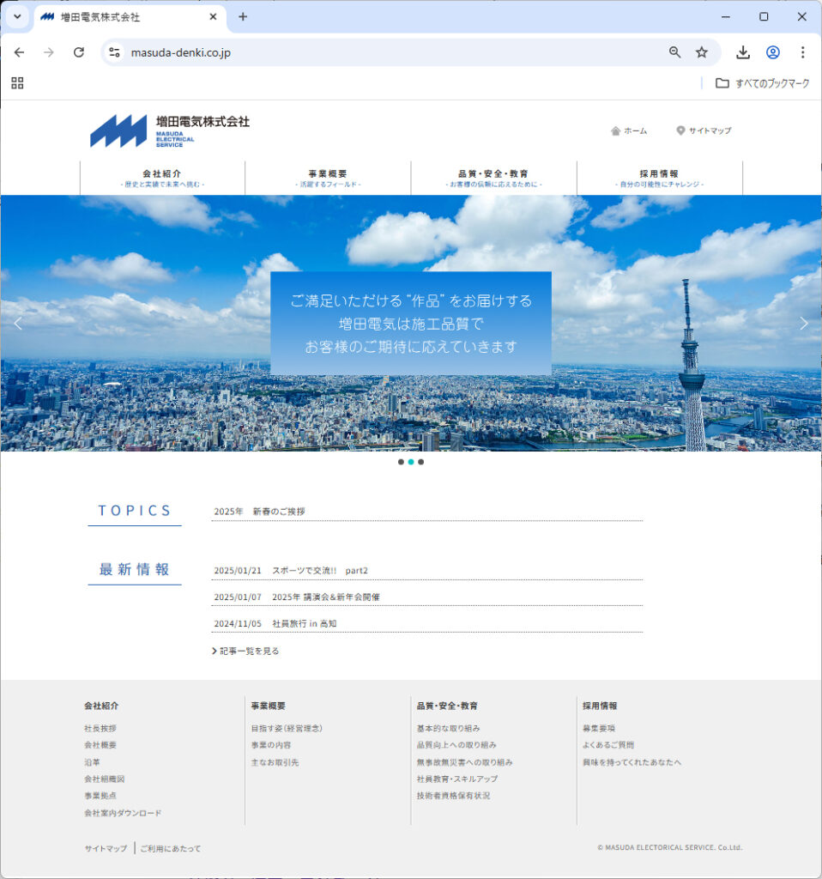Open the bottom footer サイトマップ link
Viewport: 822px width, 879px height.
[106, 849]
